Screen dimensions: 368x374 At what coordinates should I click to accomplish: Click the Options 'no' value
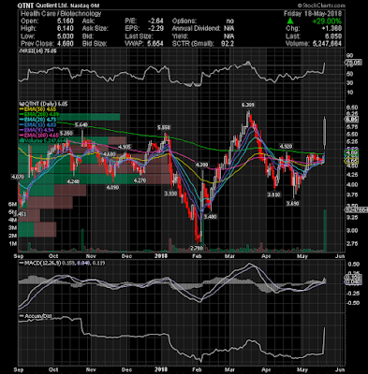(229, 22)
